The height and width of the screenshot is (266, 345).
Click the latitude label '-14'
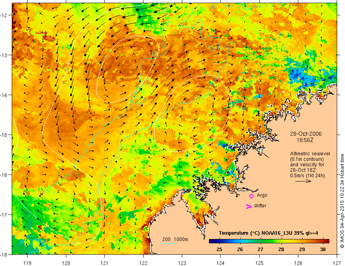pyautogui.click(x=4, y=95)
